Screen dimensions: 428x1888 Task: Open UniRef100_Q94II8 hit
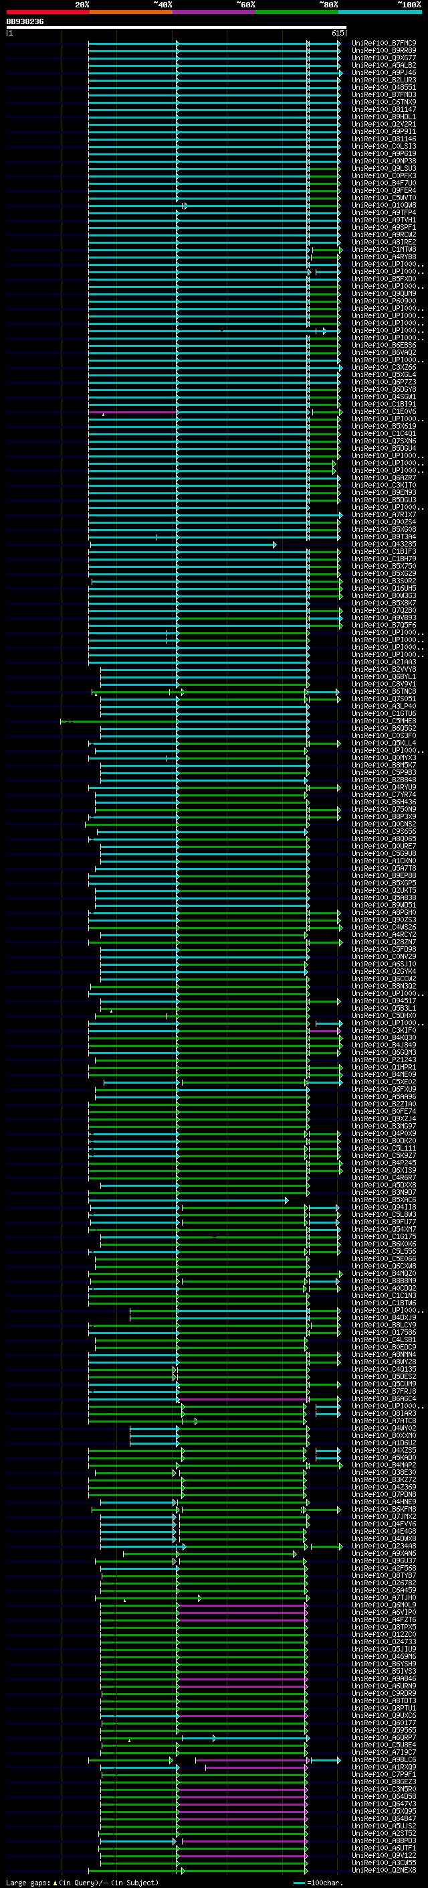pos(384,1207)
